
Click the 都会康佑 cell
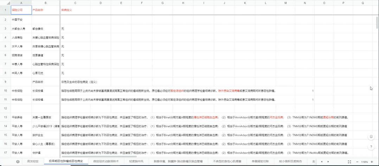[46, 28]
